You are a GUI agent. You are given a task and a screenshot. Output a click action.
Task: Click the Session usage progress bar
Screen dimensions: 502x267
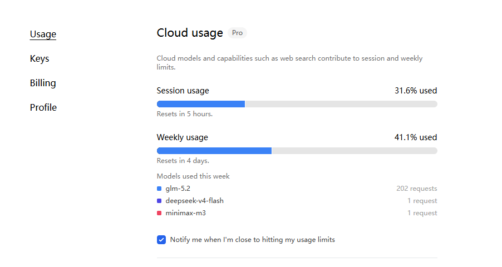click(297, 104)
